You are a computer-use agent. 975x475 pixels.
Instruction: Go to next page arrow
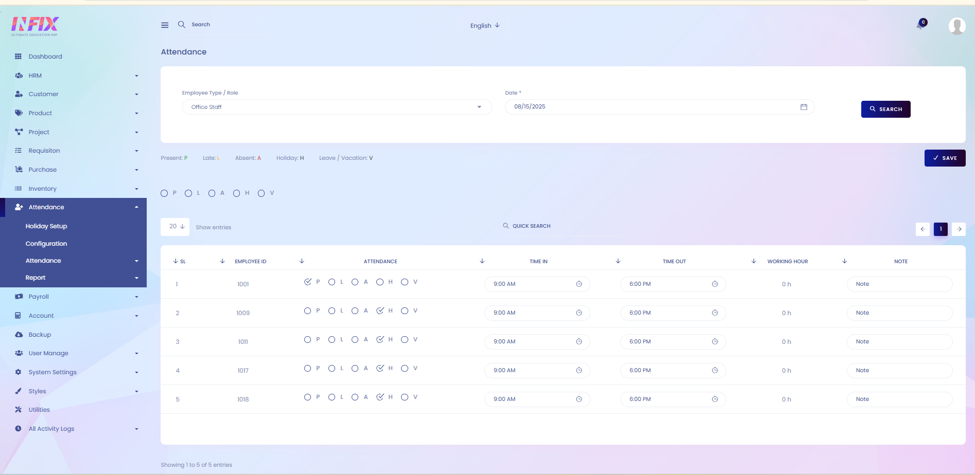(959, 229)
